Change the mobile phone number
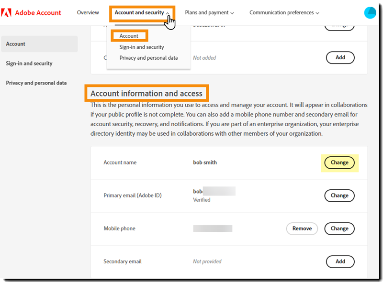 (x=339, y=228)
